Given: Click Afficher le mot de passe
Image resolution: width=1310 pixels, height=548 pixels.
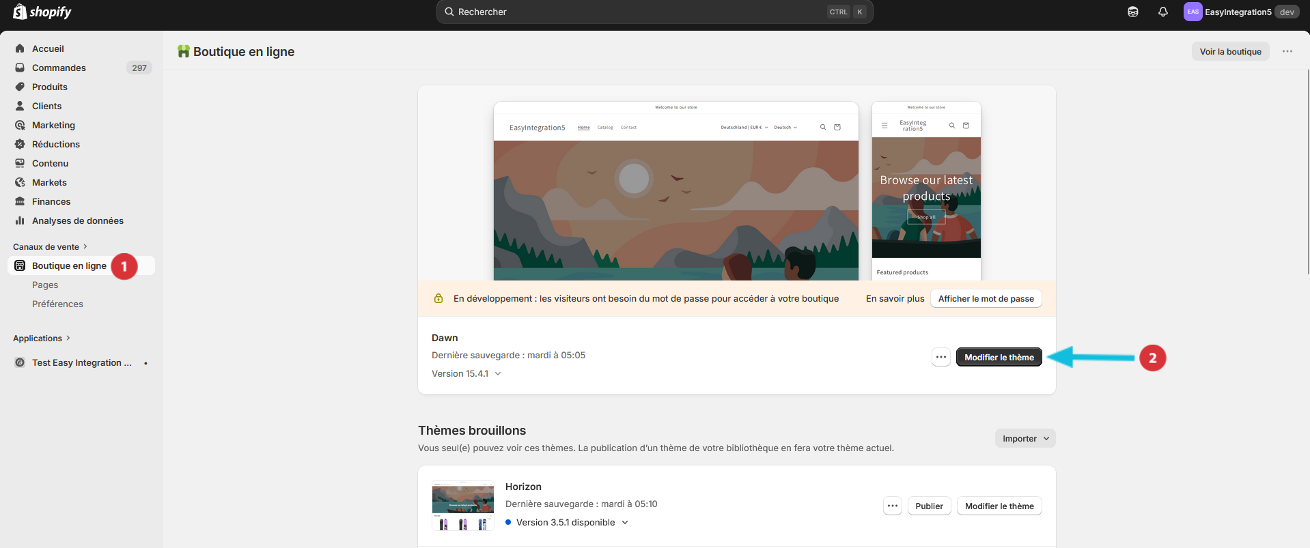Looking at the screenshot, I should (986, 298).
